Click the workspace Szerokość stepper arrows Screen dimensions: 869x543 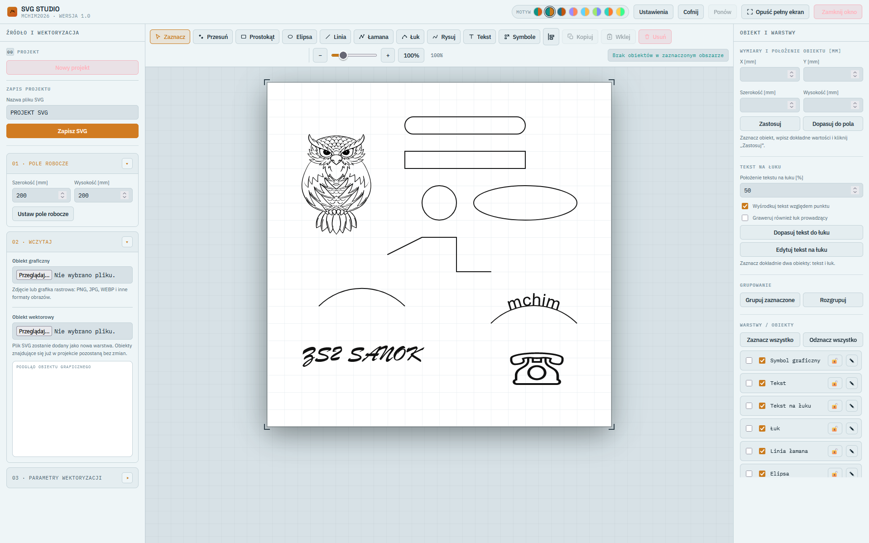pos(62,195)
